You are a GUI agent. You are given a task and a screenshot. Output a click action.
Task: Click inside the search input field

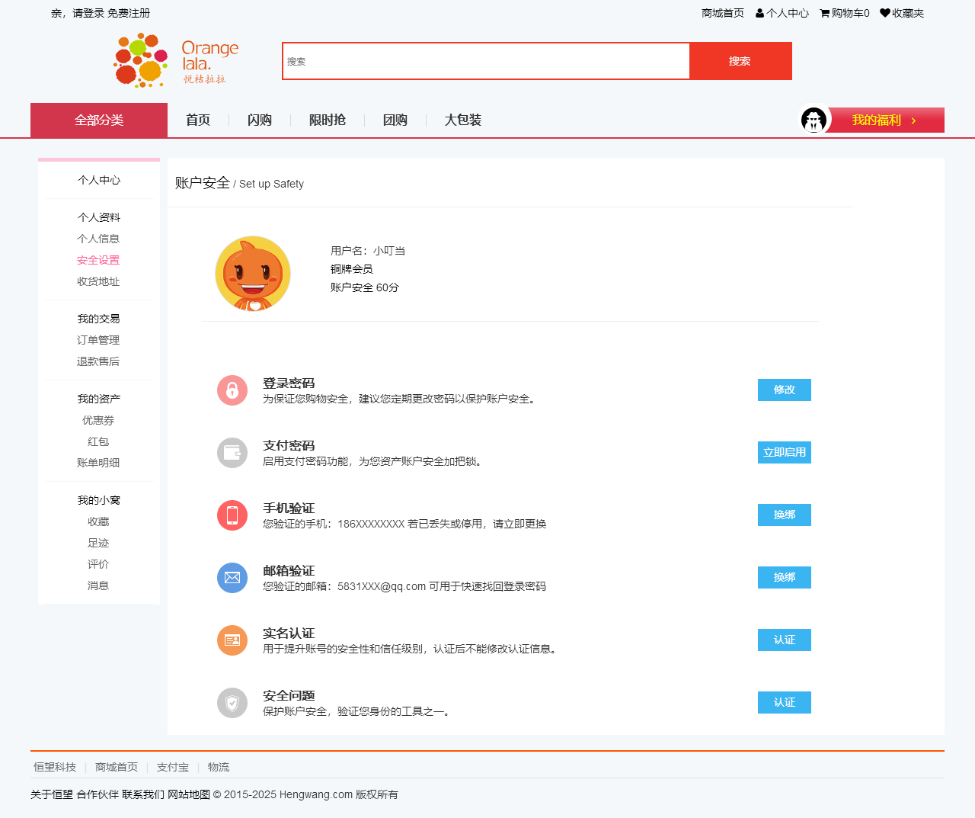point(486,61)
